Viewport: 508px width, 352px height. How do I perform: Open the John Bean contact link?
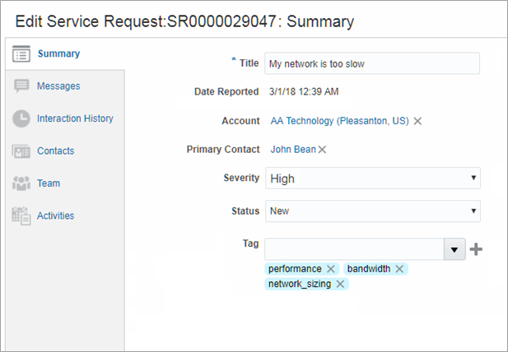pyautogui.click(x=292, y=150)
